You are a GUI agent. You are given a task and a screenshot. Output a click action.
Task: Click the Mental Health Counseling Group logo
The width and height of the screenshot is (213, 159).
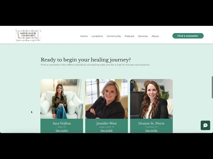click(x=28, y=35)
